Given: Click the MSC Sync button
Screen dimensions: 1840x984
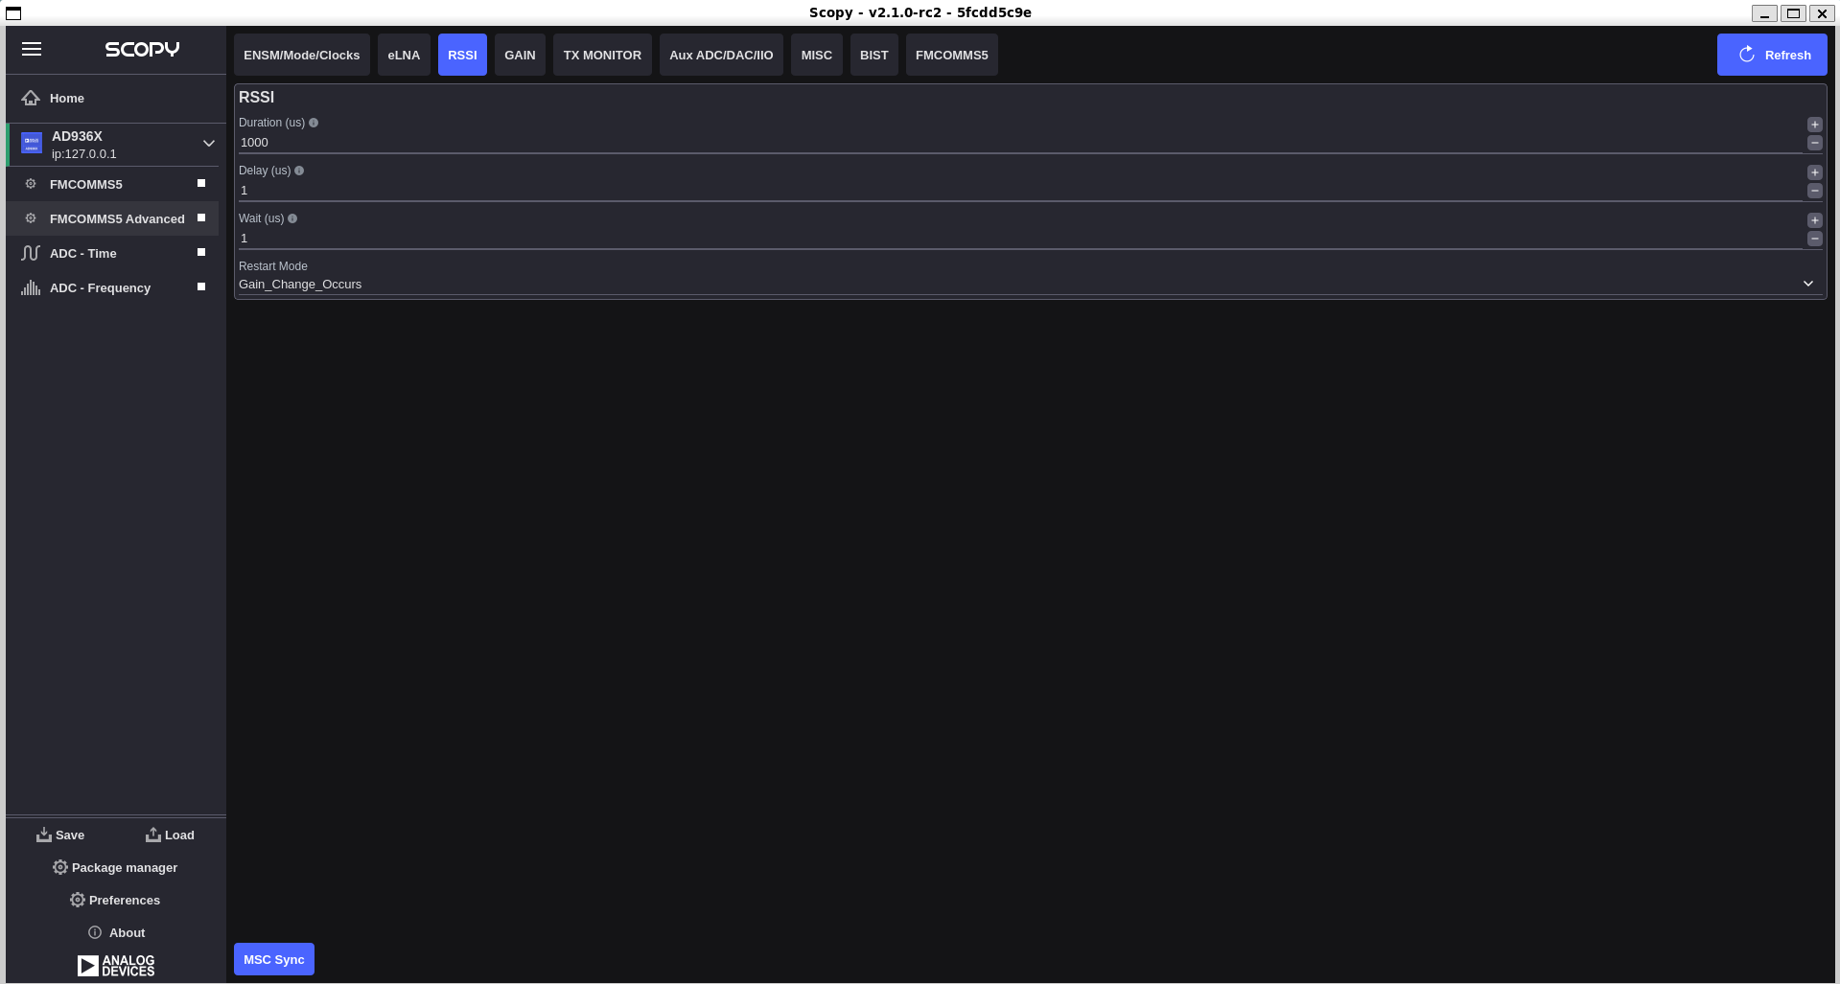Looking at the screenshot, I should pos(274,959).
